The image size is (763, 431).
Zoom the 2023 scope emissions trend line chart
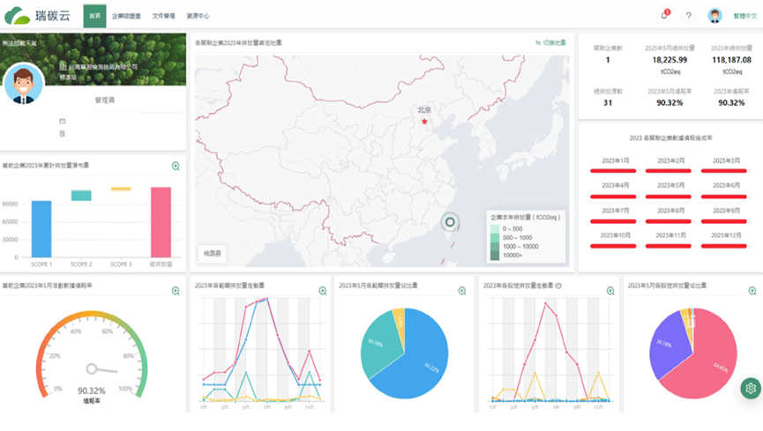pos(323,291)
